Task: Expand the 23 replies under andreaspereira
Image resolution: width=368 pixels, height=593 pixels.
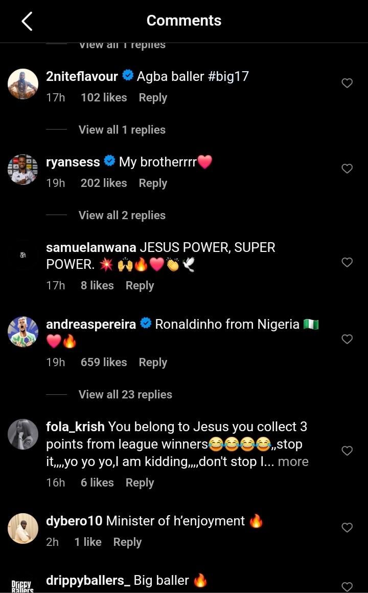Action: coord(125,394)
